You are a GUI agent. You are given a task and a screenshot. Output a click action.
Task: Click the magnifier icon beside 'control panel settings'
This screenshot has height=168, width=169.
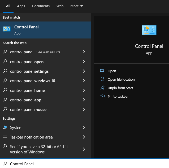5,71
